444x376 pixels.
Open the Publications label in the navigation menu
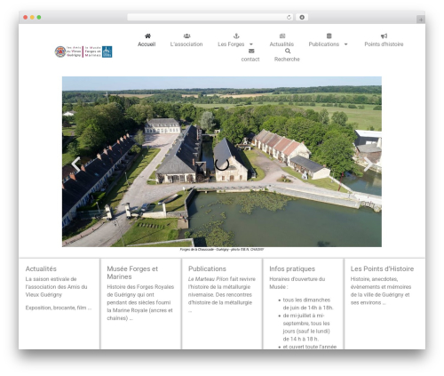click(324, 44)
